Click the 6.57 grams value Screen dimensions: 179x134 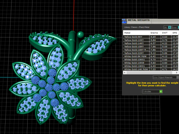[153, 43]
